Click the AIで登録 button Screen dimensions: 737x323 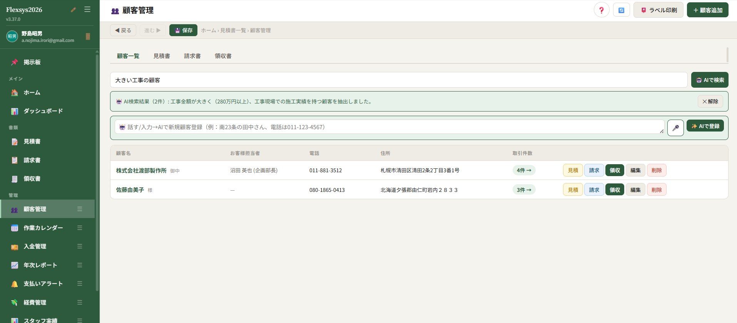(705, 126)
